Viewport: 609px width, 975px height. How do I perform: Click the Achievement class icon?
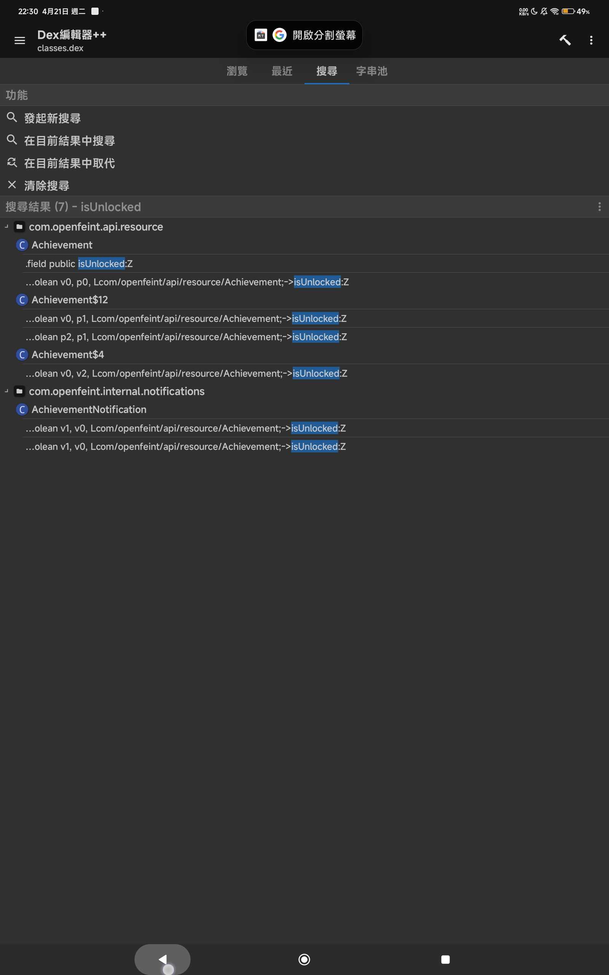tap(22, 245)
